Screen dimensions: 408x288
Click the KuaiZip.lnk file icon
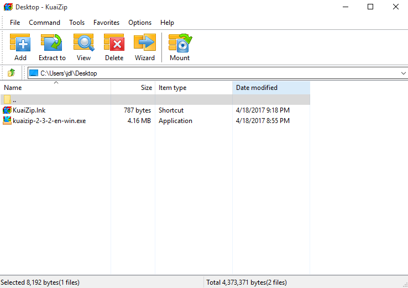(7, 110)
